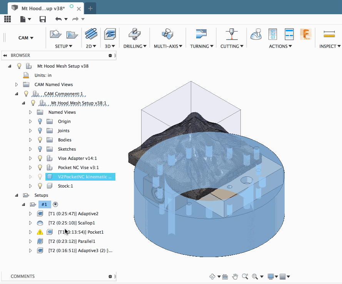
Task: Toggle visibility of CAM Component:1
Action: click(26, 94)
